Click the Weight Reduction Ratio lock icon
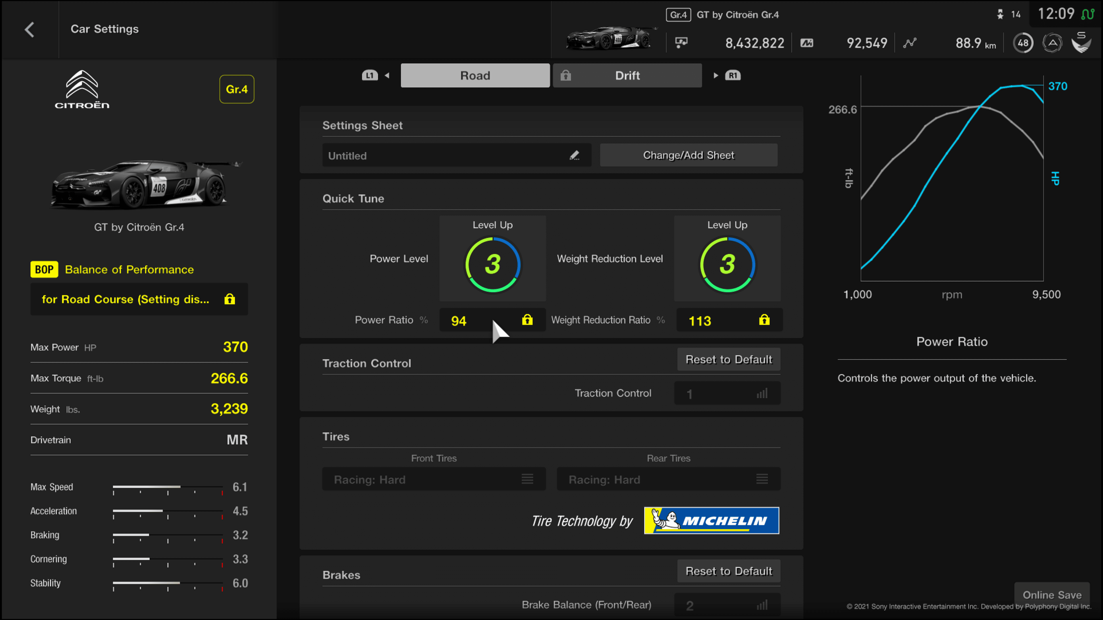The height and width of the screenshot is (620, 1103). tap(763, 319)
